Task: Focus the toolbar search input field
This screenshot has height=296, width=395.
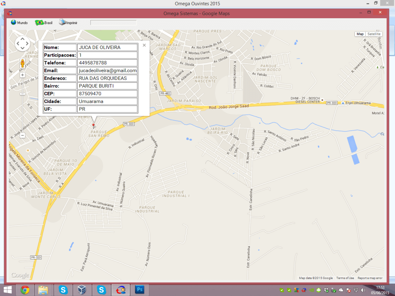Action: tap(113, 23)
